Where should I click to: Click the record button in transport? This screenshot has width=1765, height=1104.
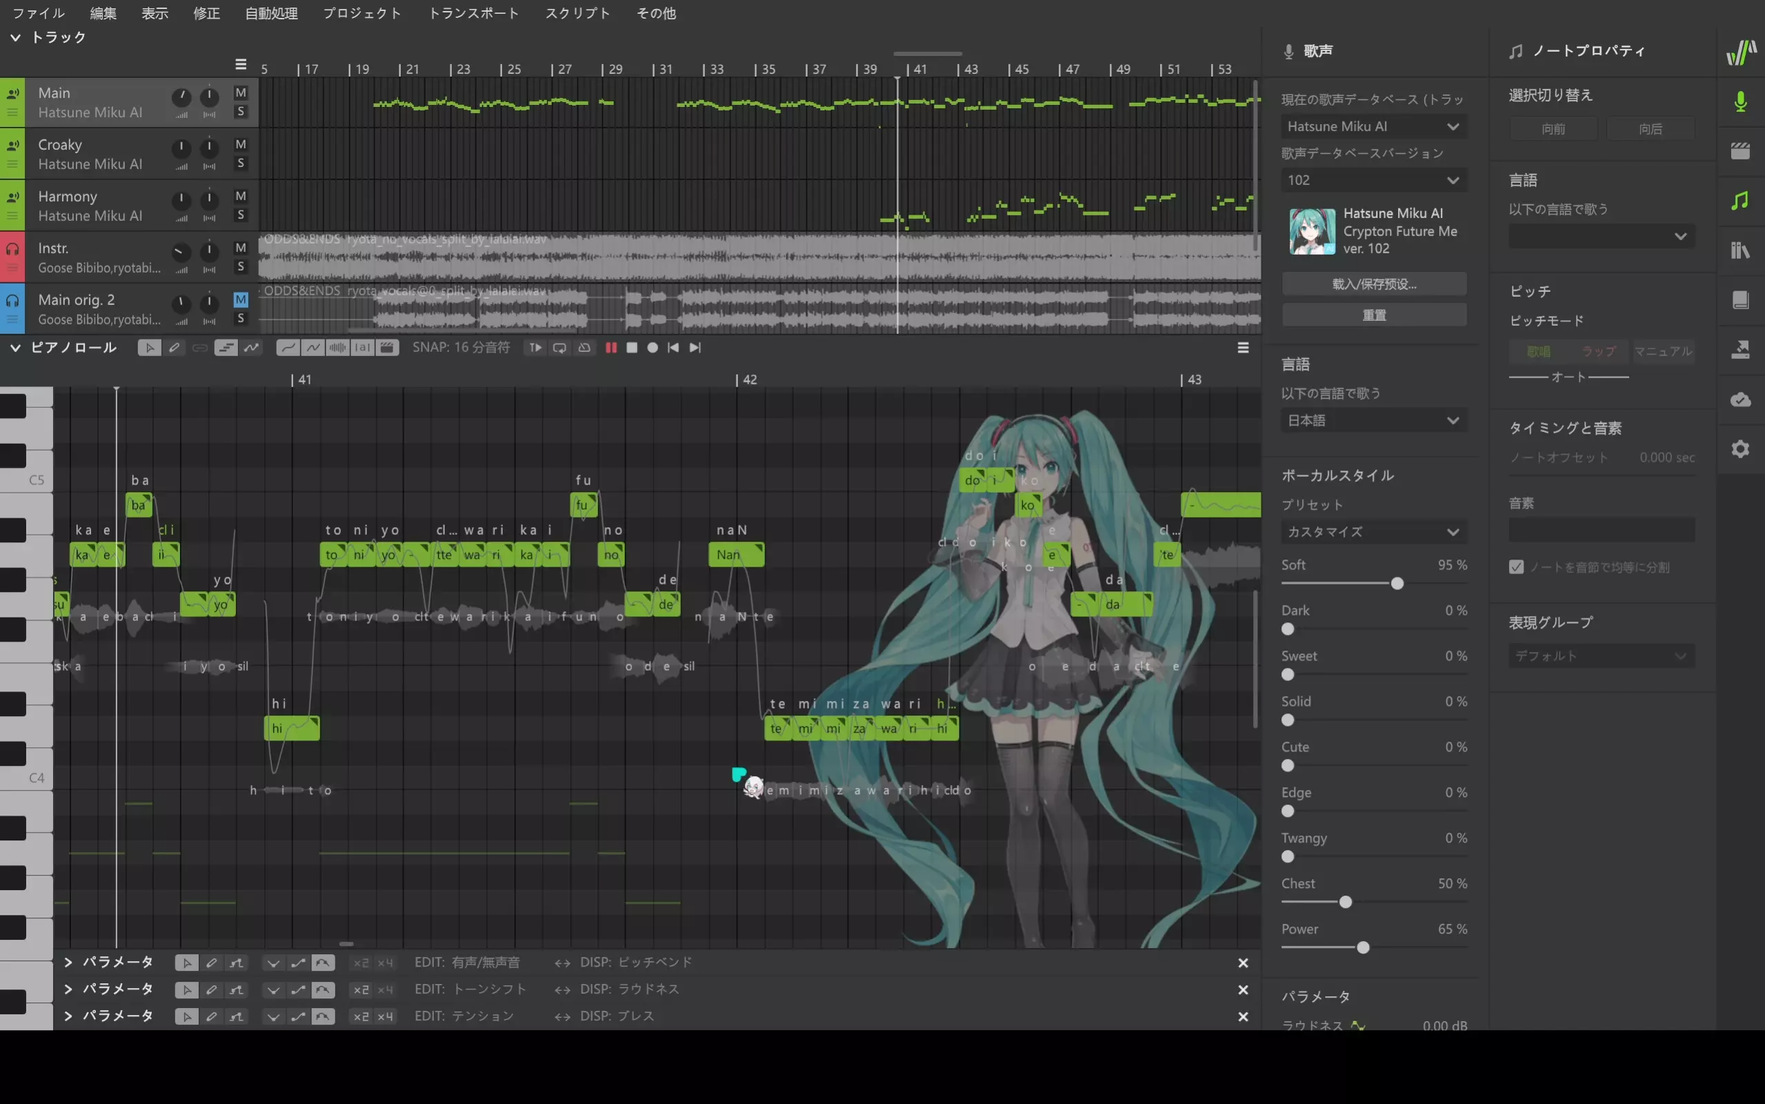coord(652,348)
